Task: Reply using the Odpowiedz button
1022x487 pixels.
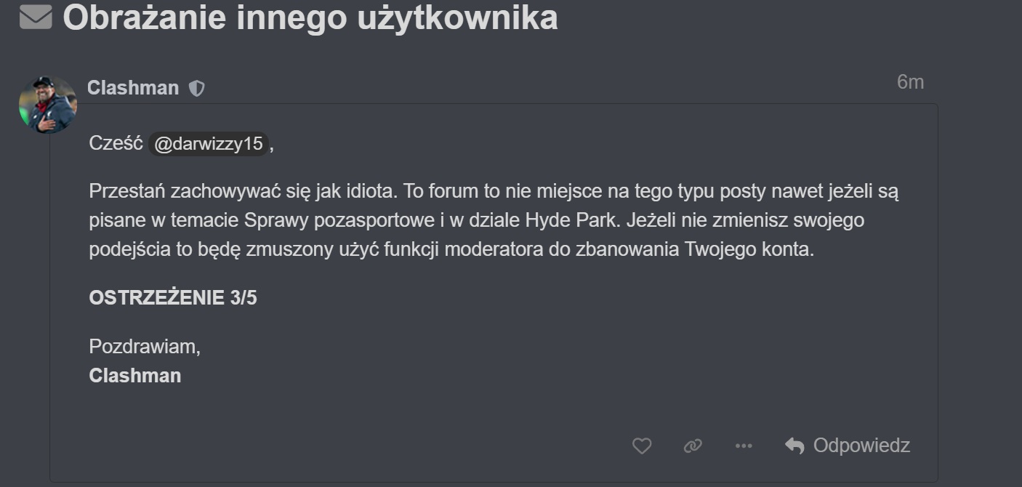Action: tap(861, 445)
